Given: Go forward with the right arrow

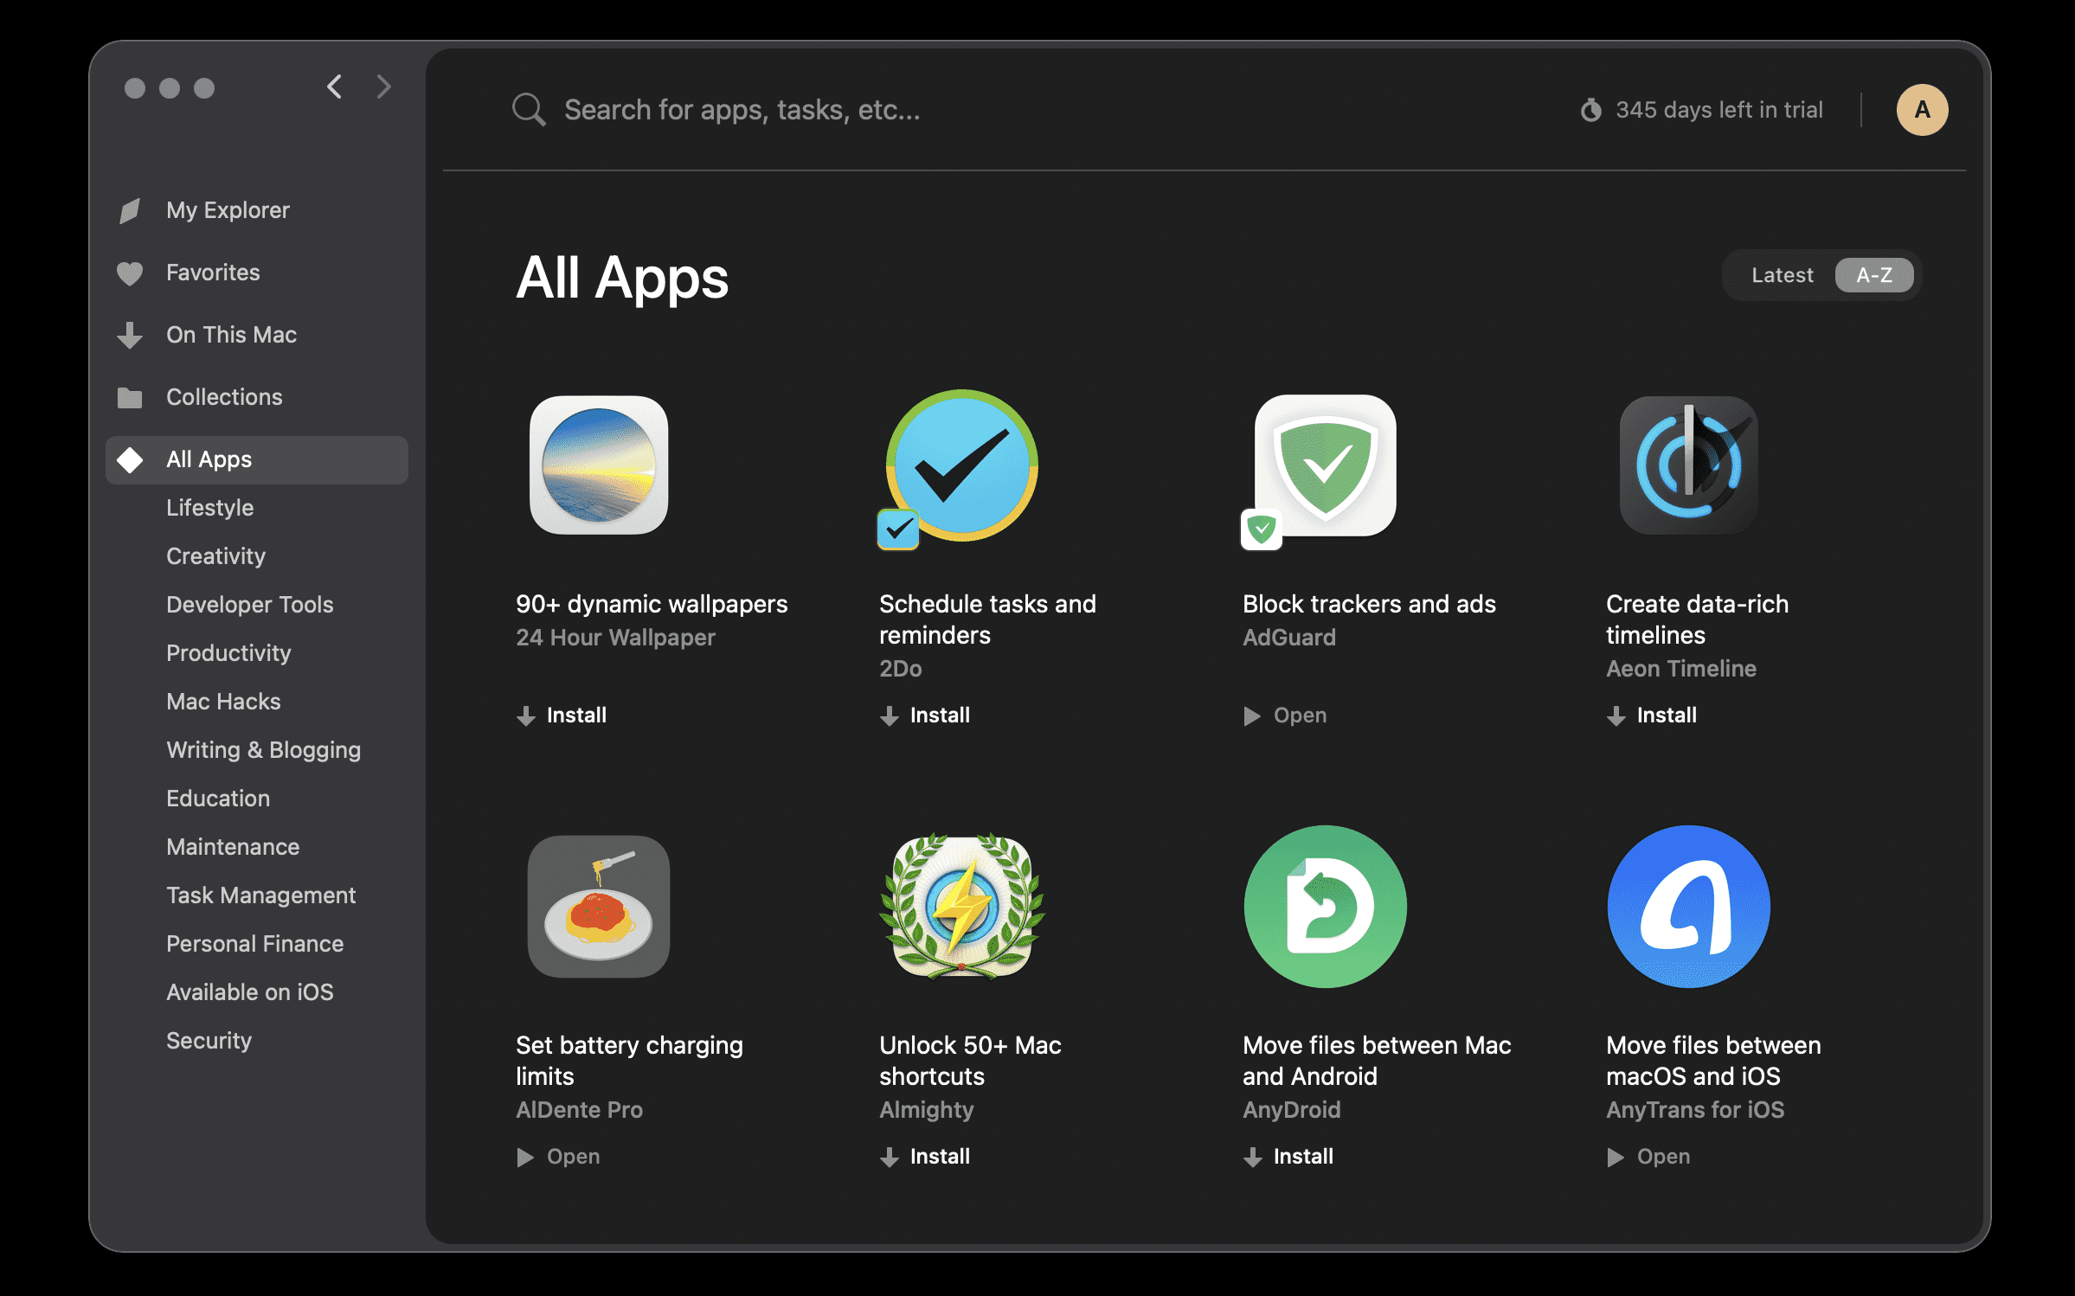Looking at the screenshot, I should [x=383, y=87].
